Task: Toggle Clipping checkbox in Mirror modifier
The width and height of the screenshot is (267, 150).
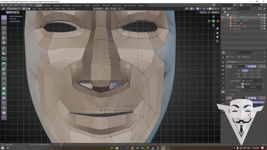Action: click(x=242, y=84)
